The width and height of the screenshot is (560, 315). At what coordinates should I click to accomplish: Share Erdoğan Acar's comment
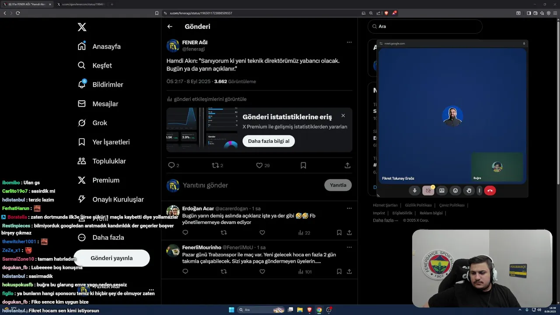pos(349,233)
